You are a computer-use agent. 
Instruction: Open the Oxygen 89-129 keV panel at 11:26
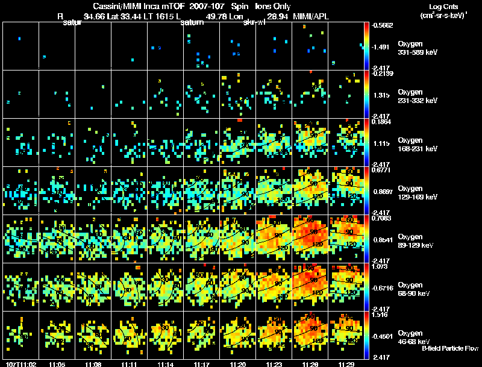point(310,239)
